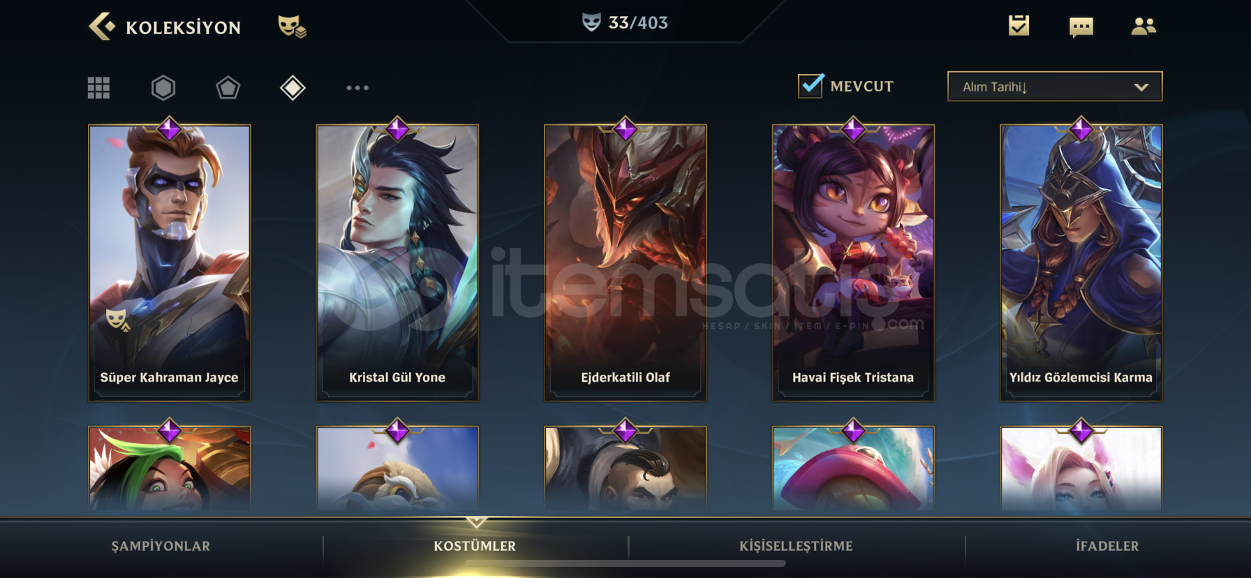Open the friends list icon

(1143, 27)
